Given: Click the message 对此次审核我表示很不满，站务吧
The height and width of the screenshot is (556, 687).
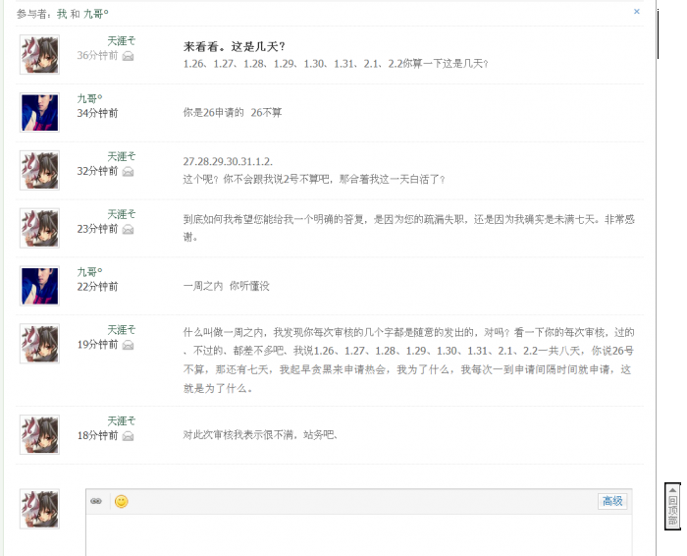Looking at the screenshot, I should (x=260, y=435).
